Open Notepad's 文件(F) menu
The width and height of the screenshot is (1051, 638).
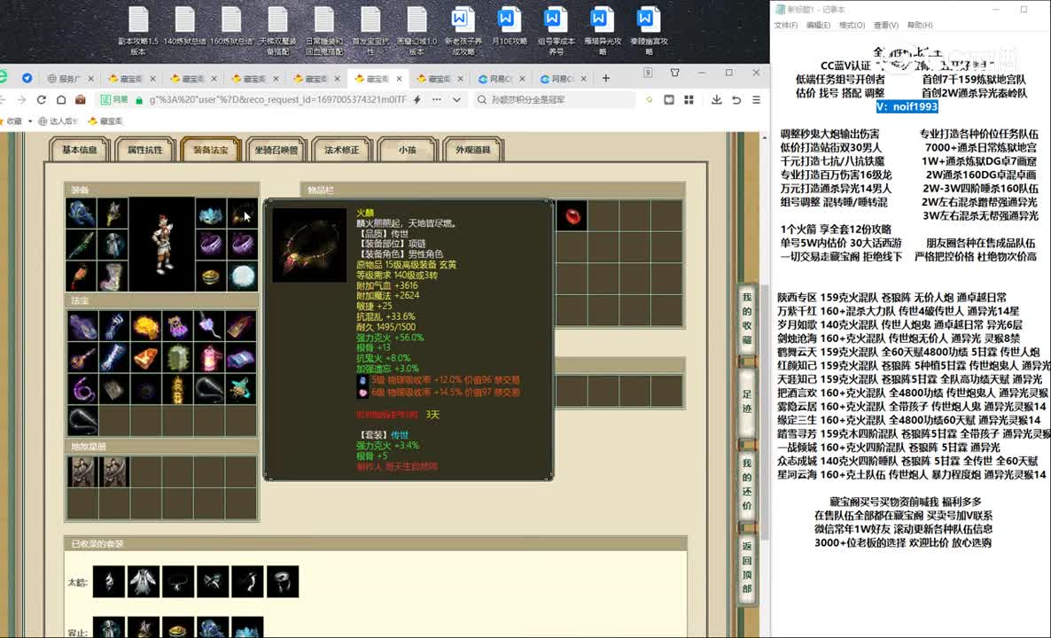tap(785, 25)
